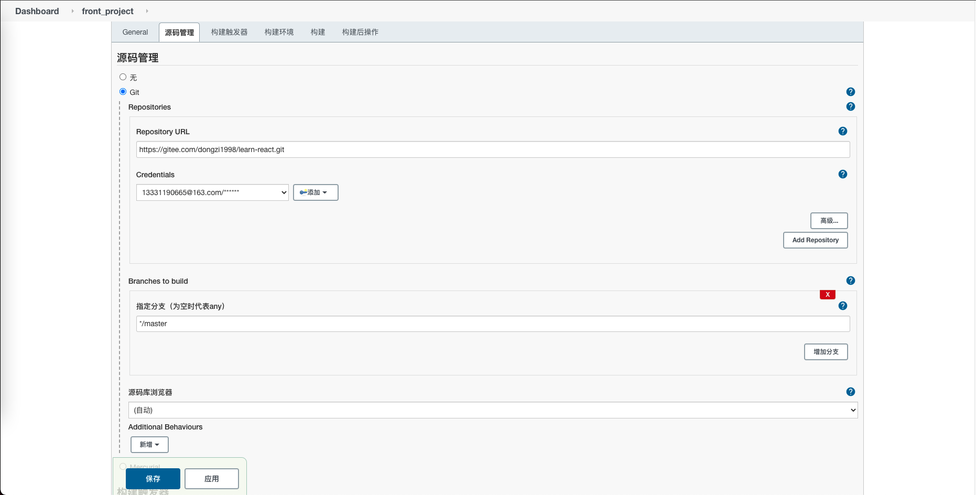Image resolution: width=976 pixels, height=495 pixels.
Task: Open help for the Git option
Action: tap(850, 92)
